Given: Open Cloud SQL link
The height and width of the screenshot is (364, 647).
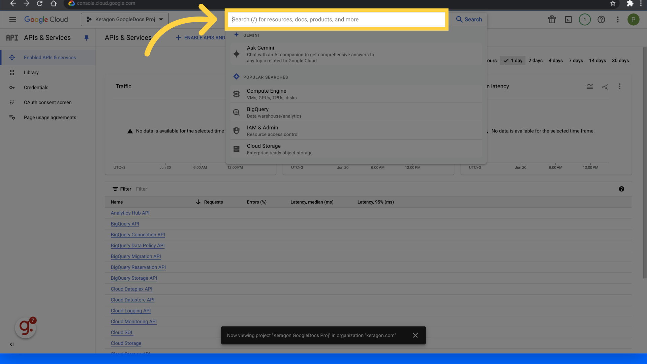Looking at the screenshot, I should pos(122,332).
